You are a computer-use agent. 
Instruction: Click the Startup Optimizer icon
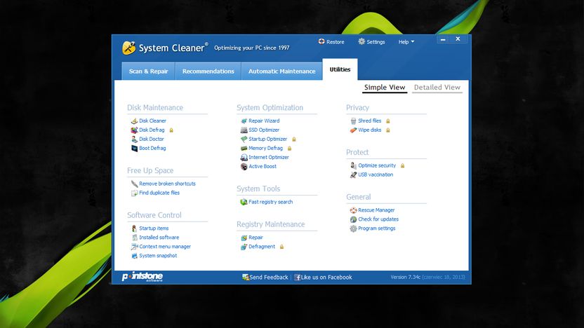coord(244,139)
